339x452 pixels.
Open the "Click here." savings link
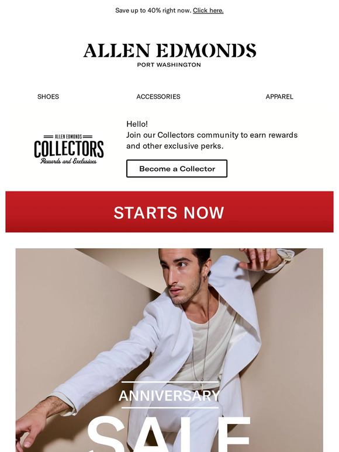coord(208,11)
